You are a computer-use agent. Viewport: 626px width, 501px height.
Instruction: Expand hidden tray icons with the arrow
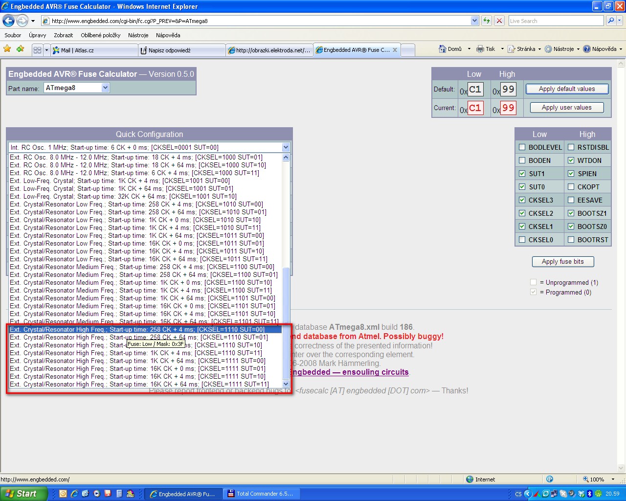tap(528, 494)
